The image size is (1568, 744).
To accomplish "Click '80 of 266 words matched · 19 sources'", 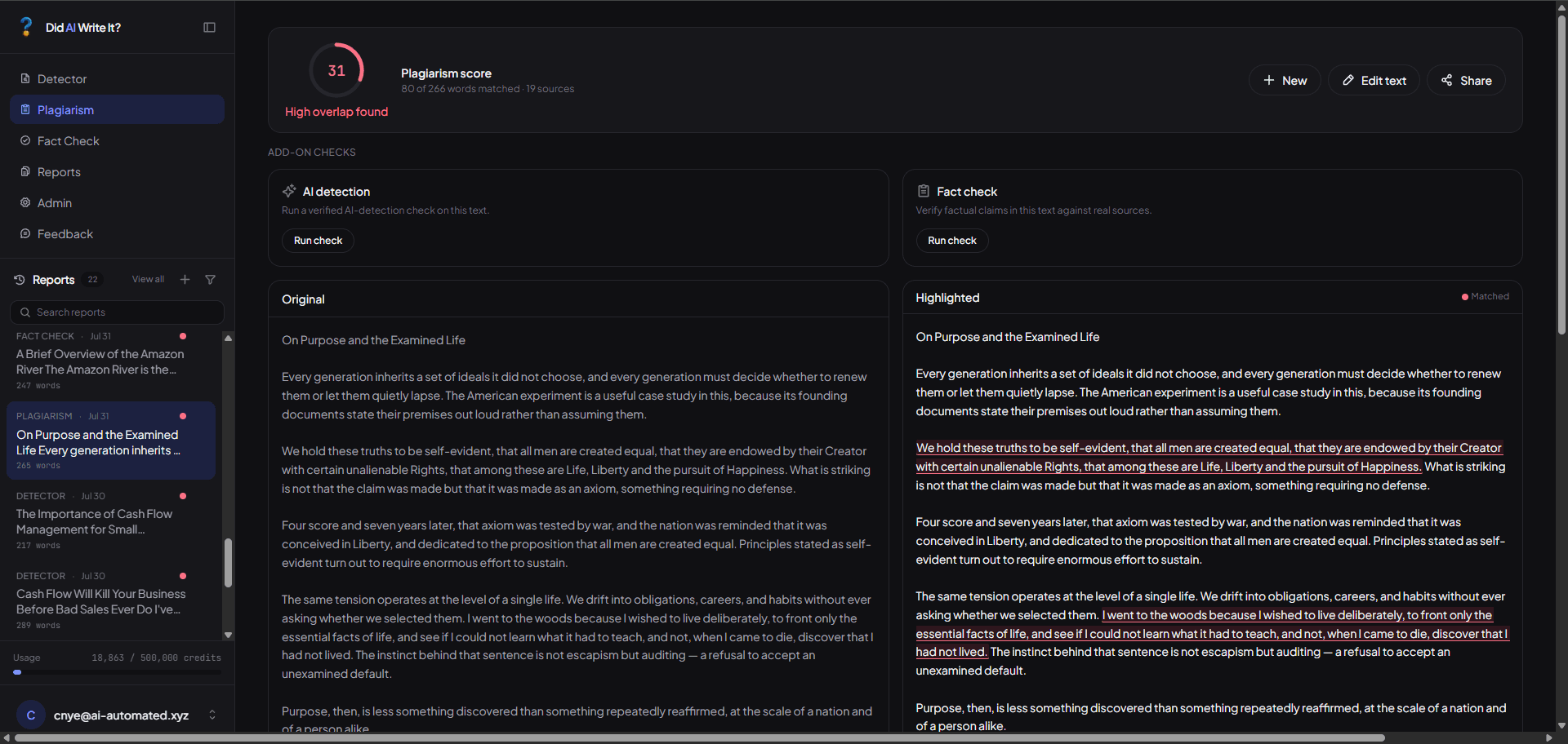I will click(488, 89).
